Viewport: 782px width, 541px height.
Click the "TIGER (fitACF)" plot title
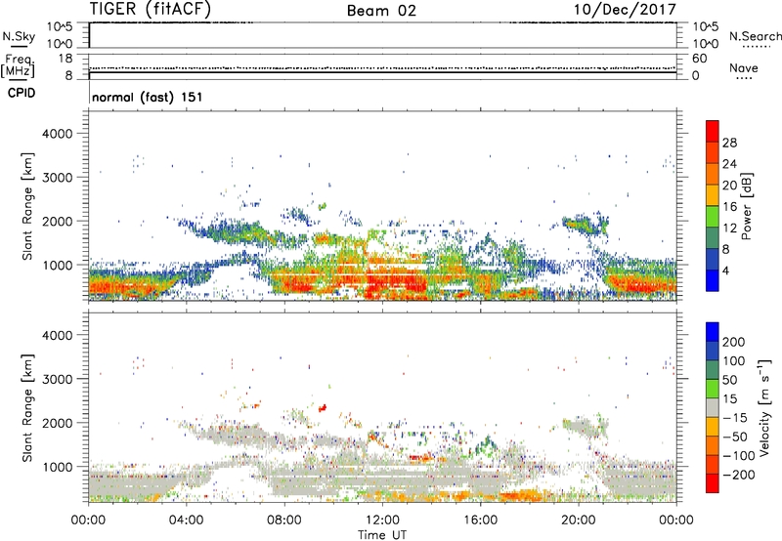[151, 9]
